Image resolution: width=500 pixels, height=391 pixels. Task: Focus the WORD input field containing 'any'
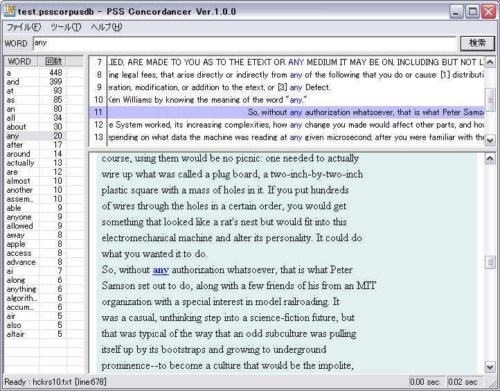tap(244, 43)
